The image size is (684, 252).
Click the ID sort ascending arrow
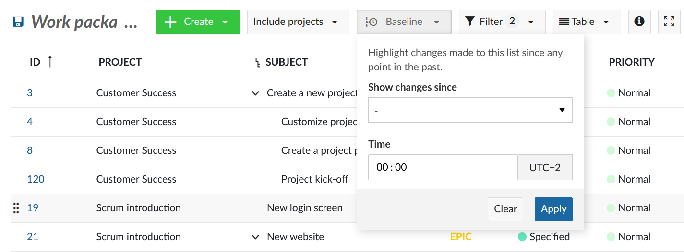50,62
